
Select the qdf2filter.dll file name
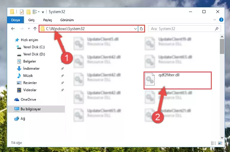coord(169,75)
